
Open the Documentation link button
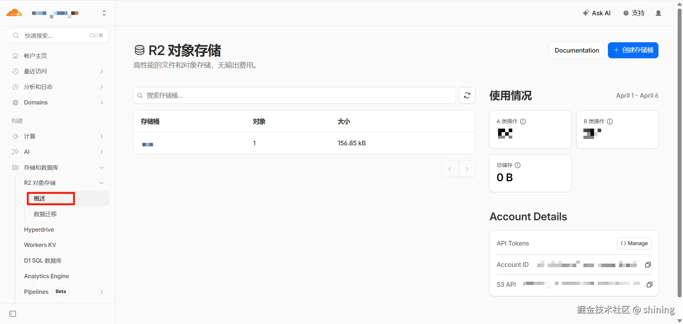point(577,50)
